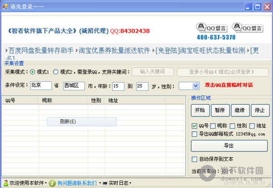
Task: Click the first QQ留言 penguin button
Action: pyautogui.click(x=212, y=28)
